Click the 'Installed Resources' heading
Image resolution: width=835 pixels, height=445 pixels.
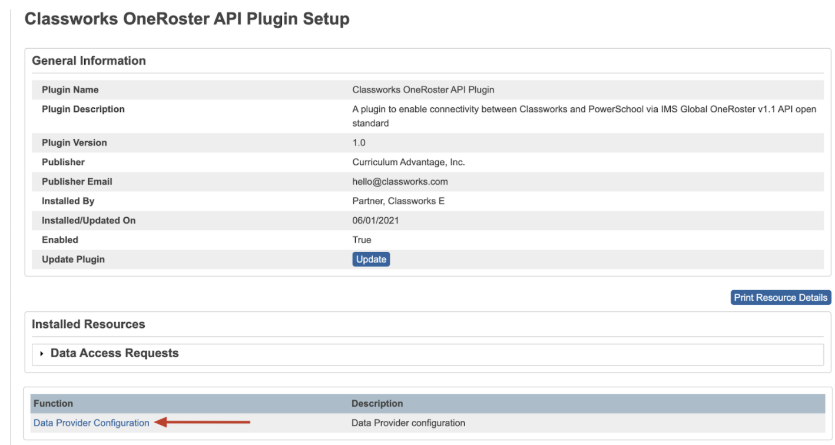[88, 324]
